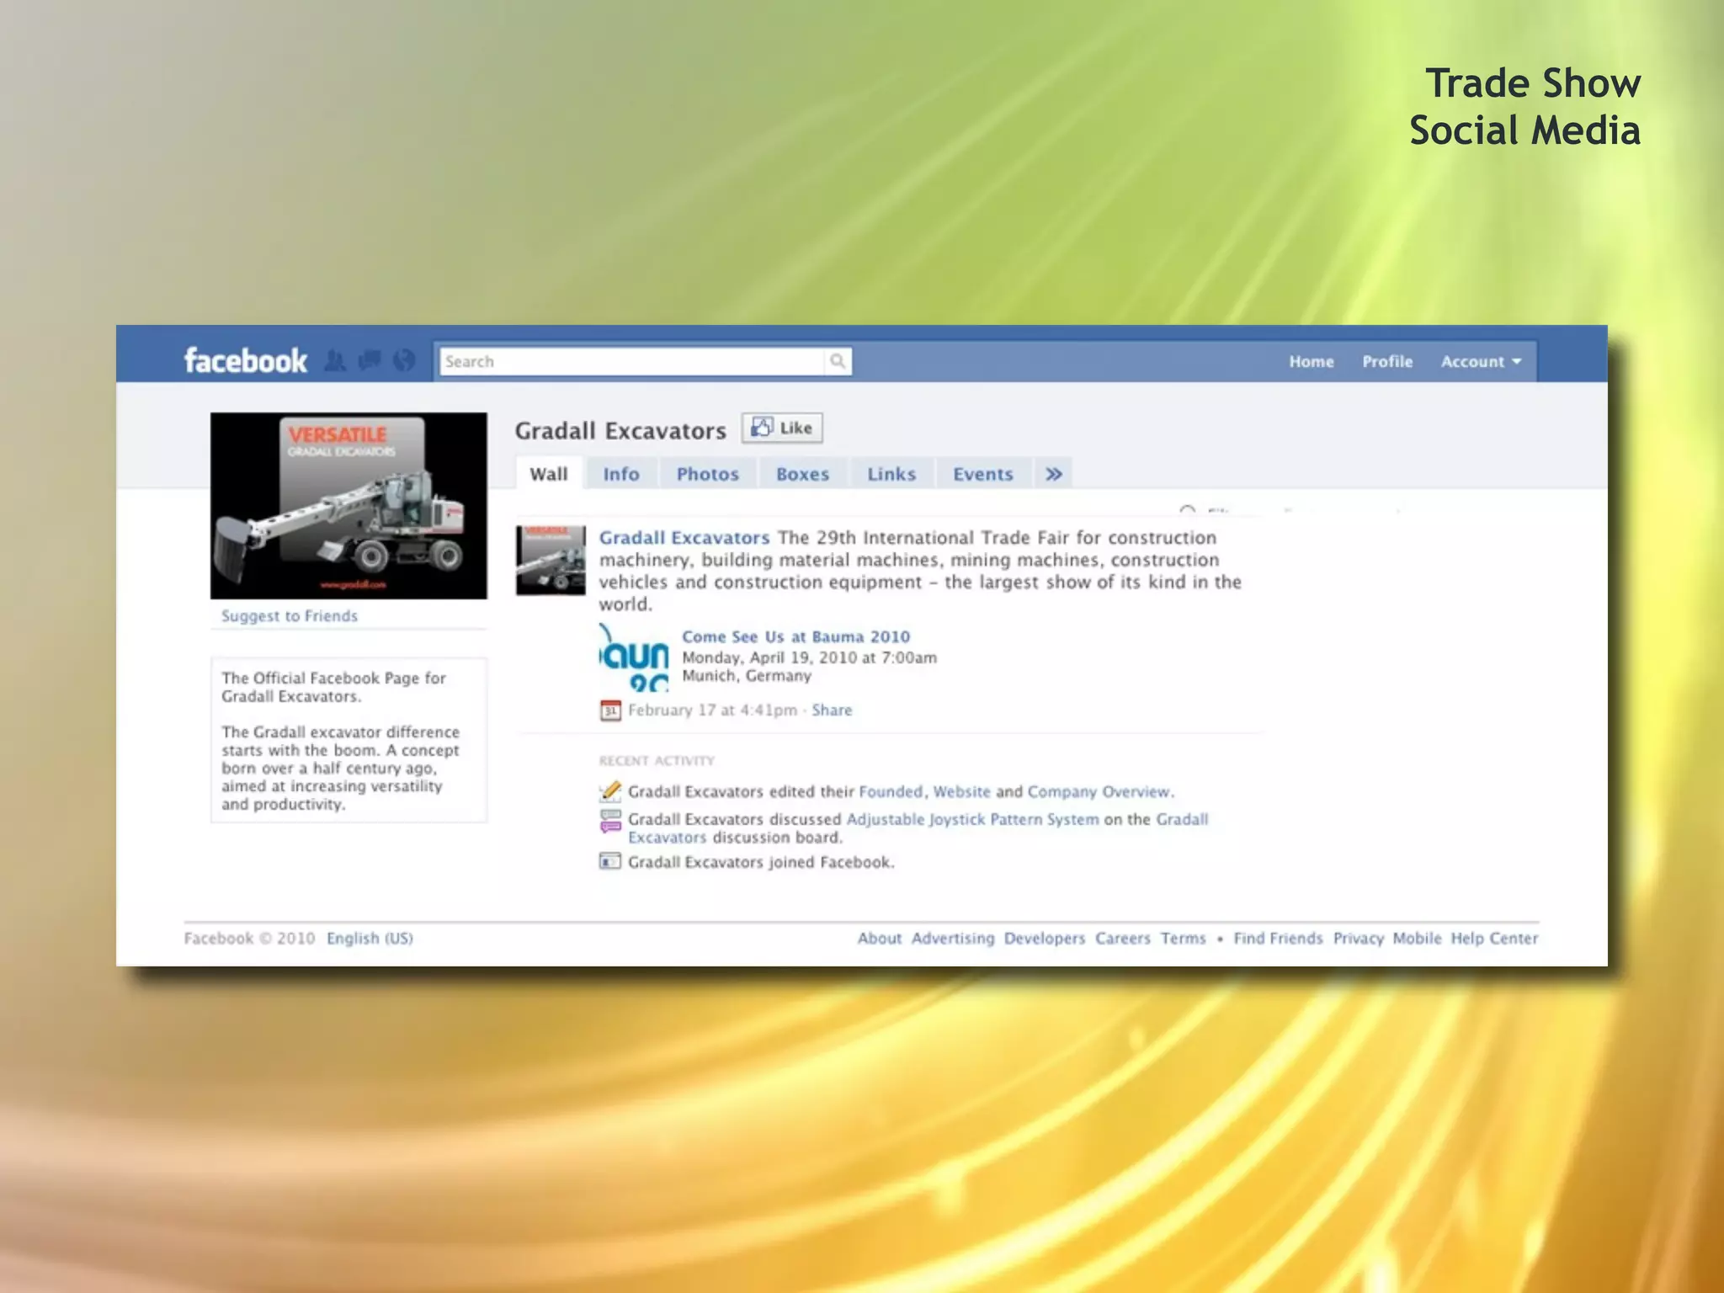Switch to the Info tab

[x=621, y=474]
